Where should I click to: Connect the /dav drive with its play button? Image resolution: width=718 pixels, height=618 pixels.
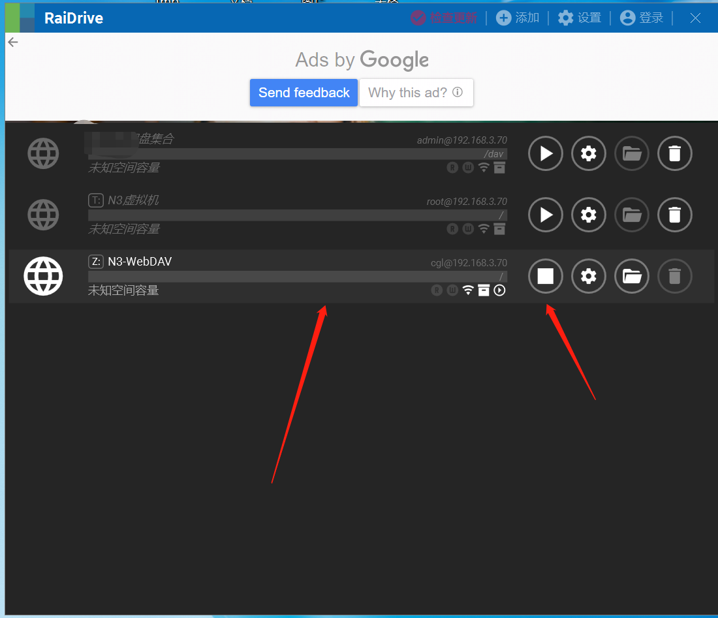546,153
